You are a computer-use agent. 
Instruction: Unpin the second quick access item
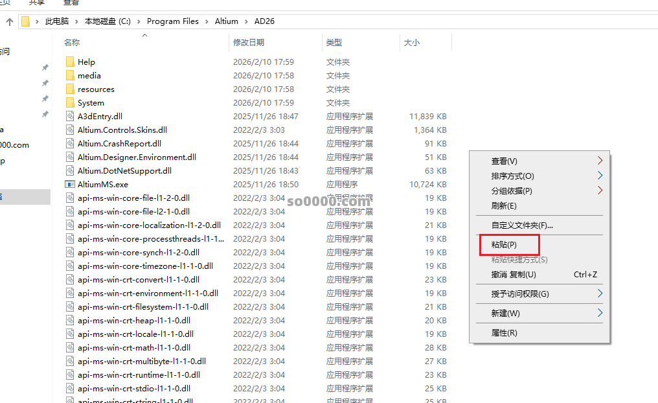(45, 82)
